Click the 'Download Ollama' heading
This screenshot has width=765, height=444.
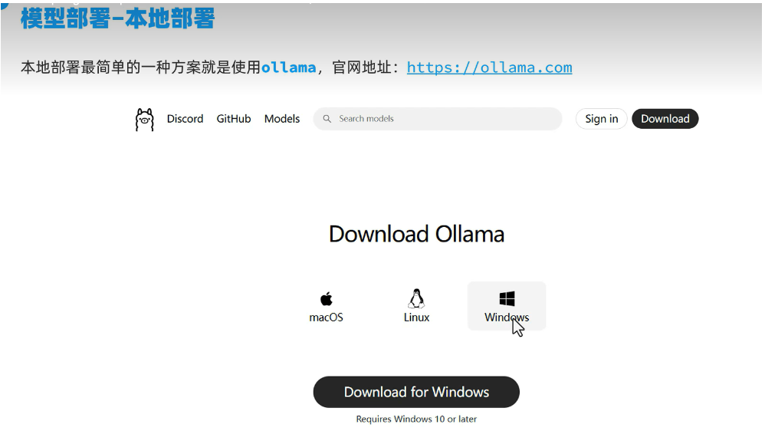point(416,234)
